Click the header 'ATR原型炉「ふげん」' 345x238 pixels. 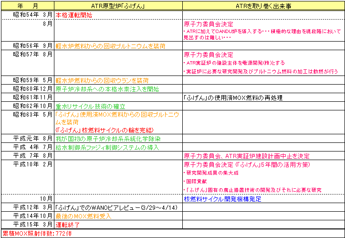coord(118,6)
